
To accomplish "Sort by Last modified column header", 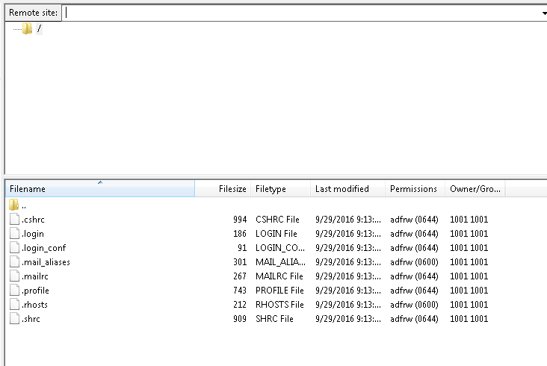I will [347, 188].
